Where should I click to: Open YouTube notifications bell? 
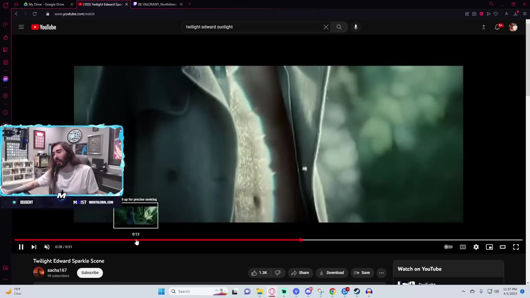coord(497,27)
